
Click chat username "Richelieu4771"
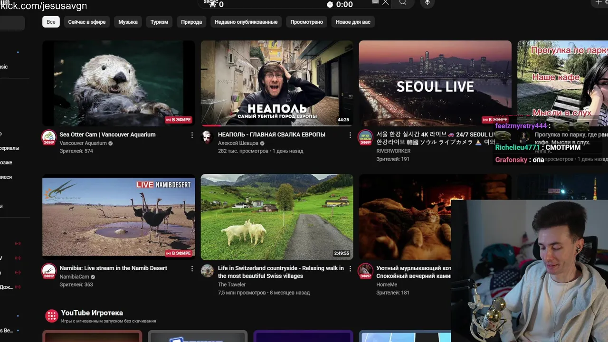[517, 147]
